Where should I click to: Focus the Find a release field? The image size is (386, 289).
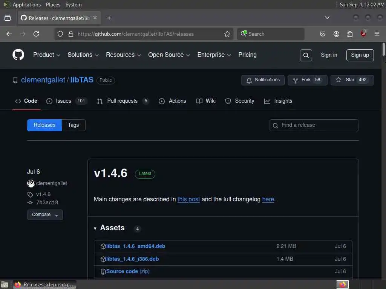(x=314, y=125)
